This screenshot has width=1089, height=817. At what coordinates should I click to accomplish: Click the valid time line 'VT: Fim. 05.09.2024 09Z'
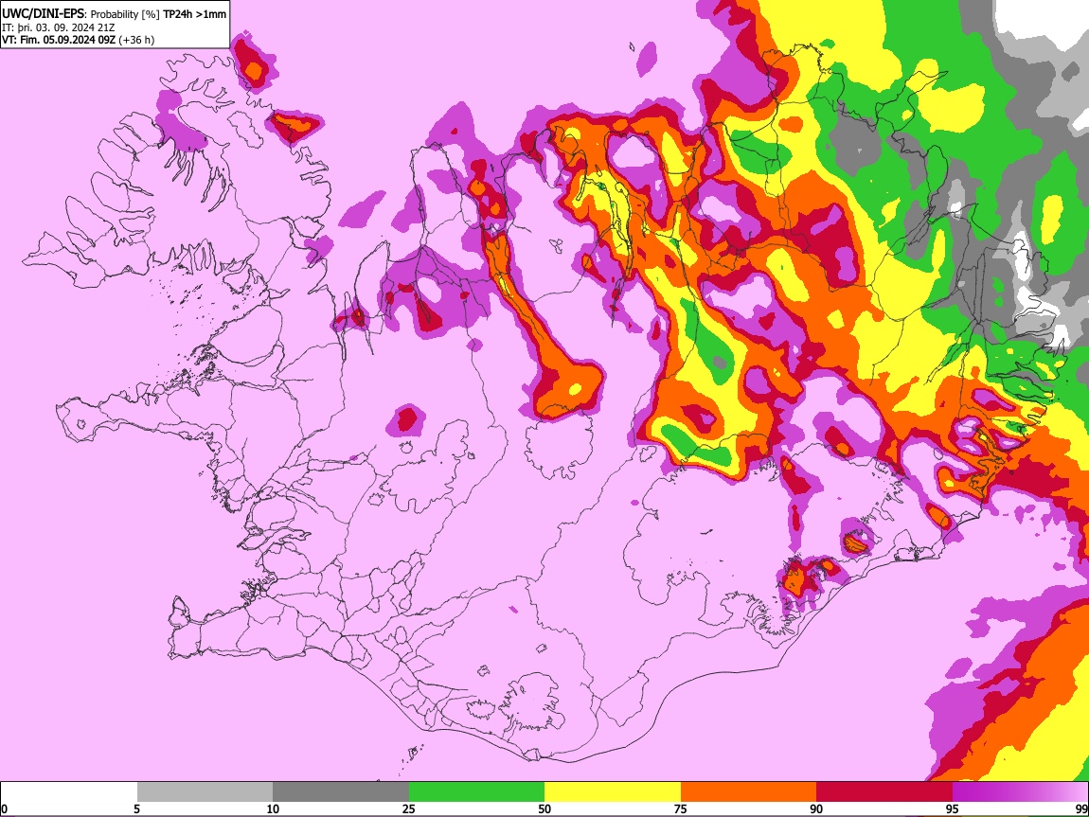[x=59, y=40]
